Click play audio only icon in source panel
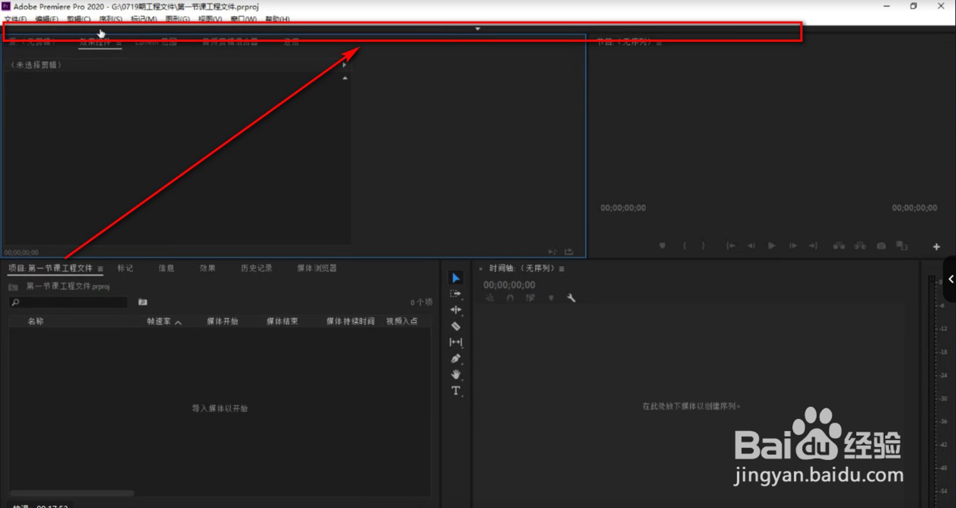Screen dimensions: 956x508 (x=553, y=252)
